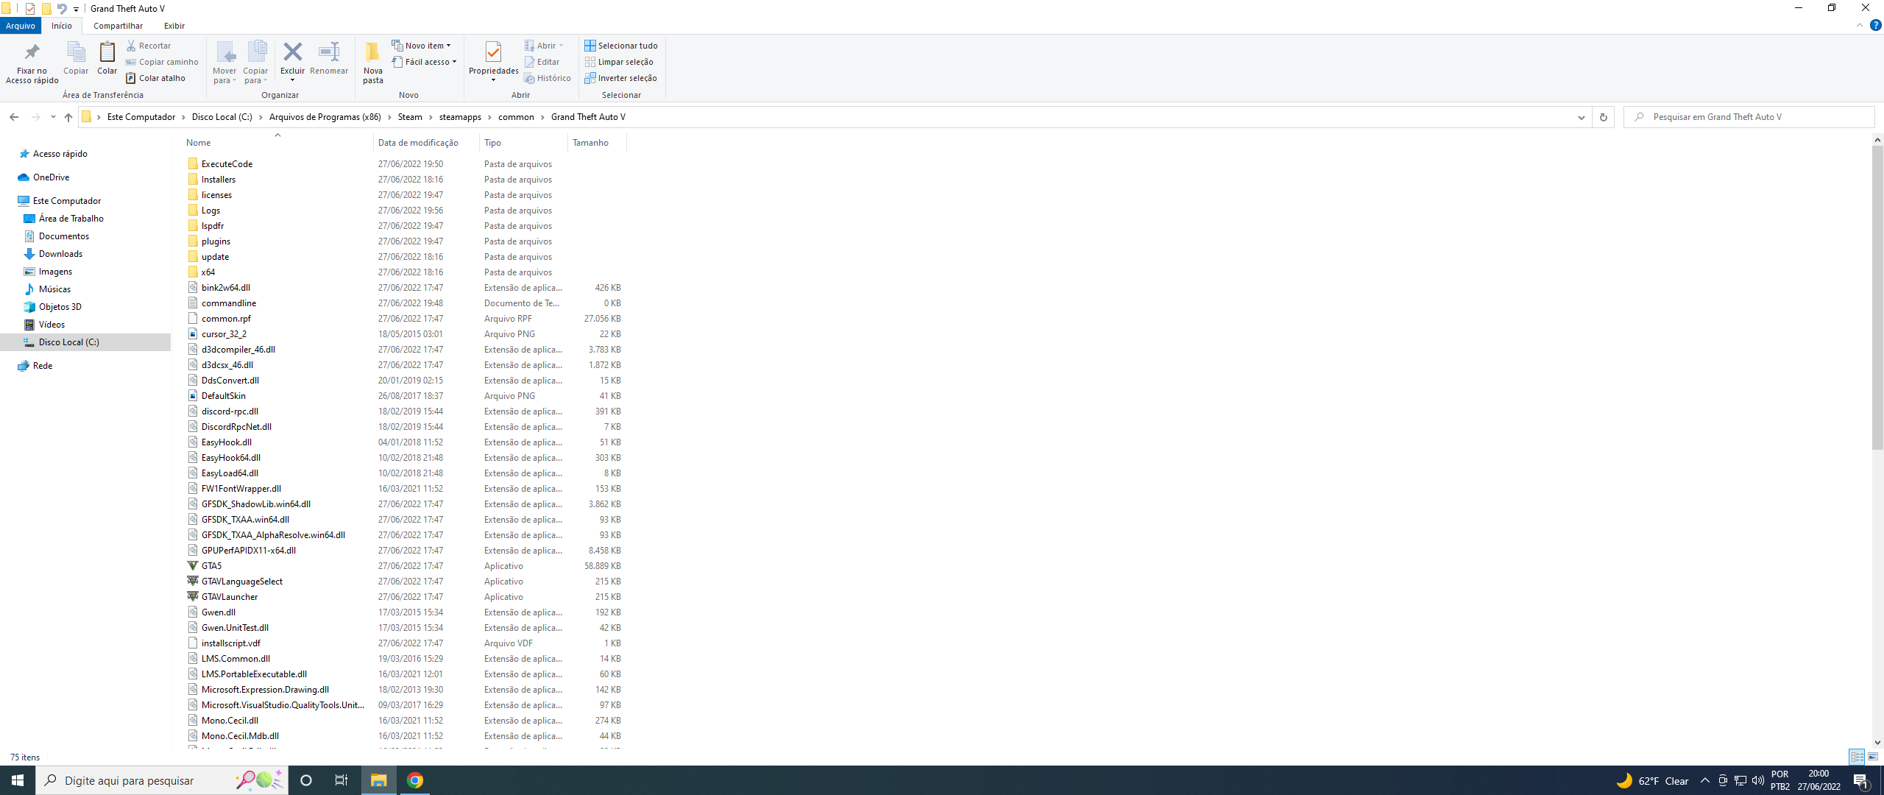Open Google Chrome from the taskbar
Screen dimensions: 1884x795
click(x=415, y=780)
